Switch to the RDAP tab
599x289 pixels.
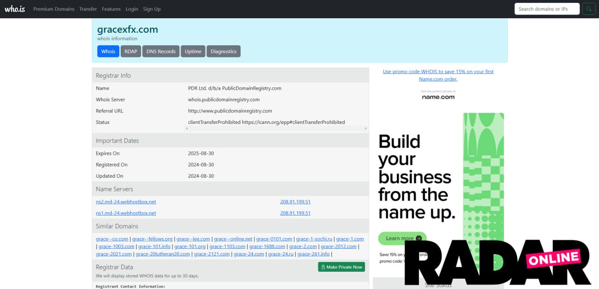[131, 51]
